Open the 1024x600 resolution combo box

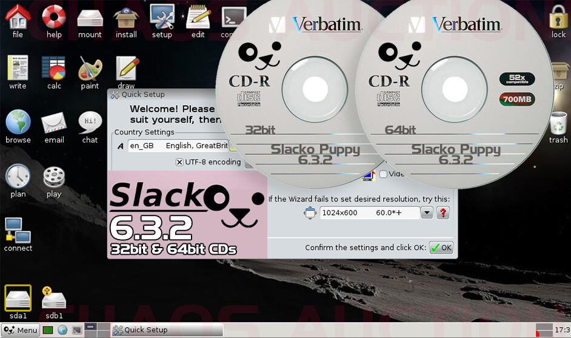tap(370, 212)
